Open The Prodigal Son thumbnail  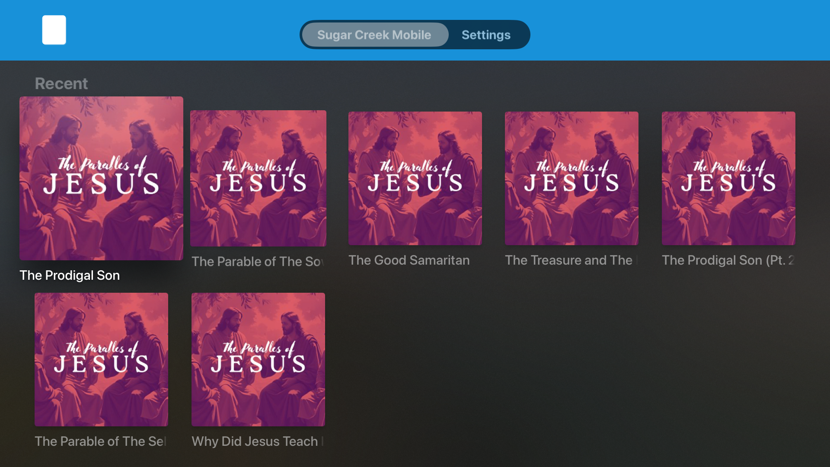pyautogui.click(x=101, y=178)
